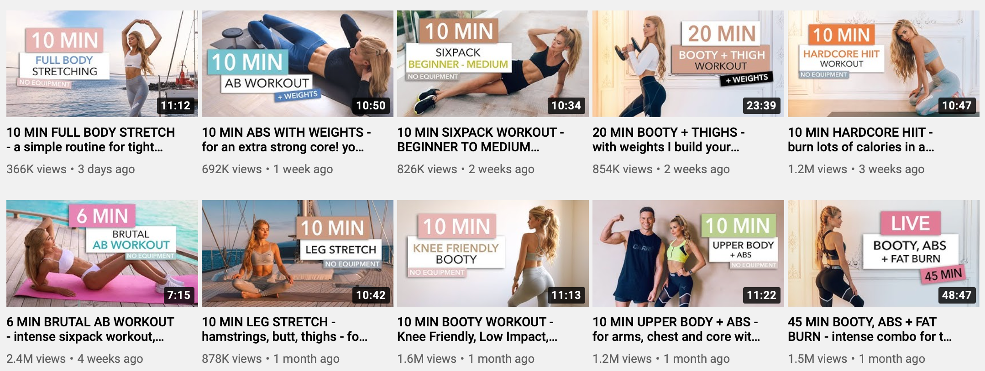Screen dimensions: 985x371
Task: Open the 20 MIN Booty + Thigh thumbnail
Action: pos(688,64)
